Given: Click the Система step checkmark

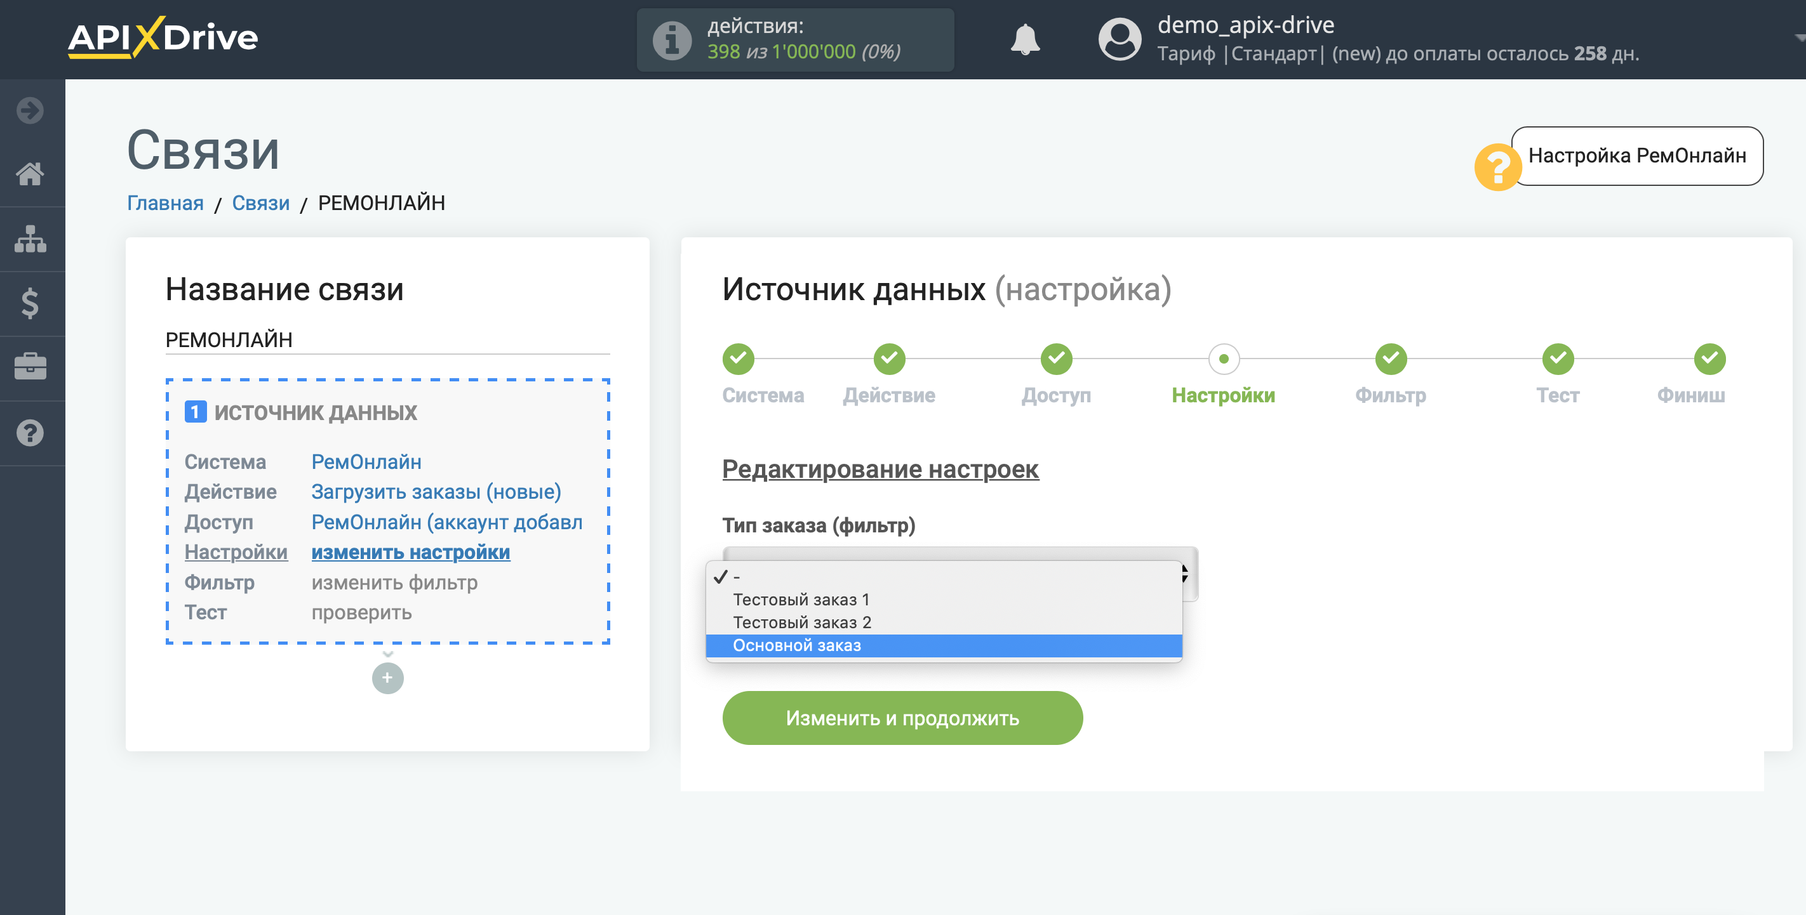Looking at the screenshot, I should 739,359.
